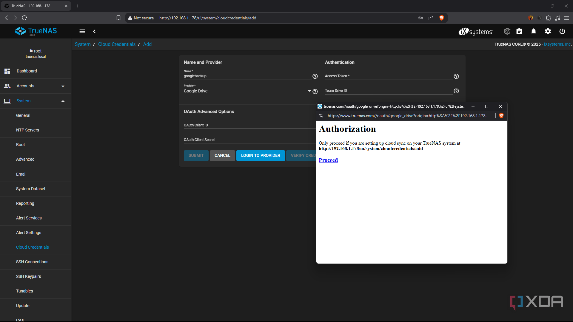Open the General system settings
573x322 pixels.
tap(36, 115)
